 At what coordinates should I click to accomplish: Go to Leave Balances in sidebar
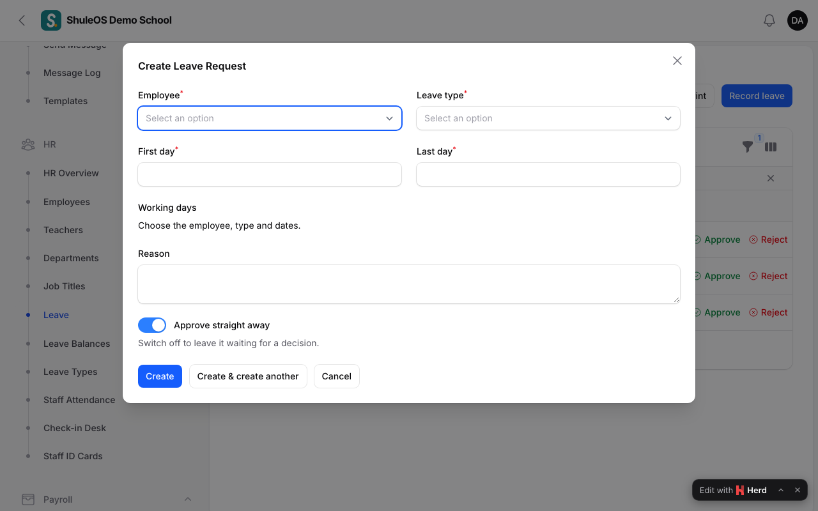pos(77,344)
